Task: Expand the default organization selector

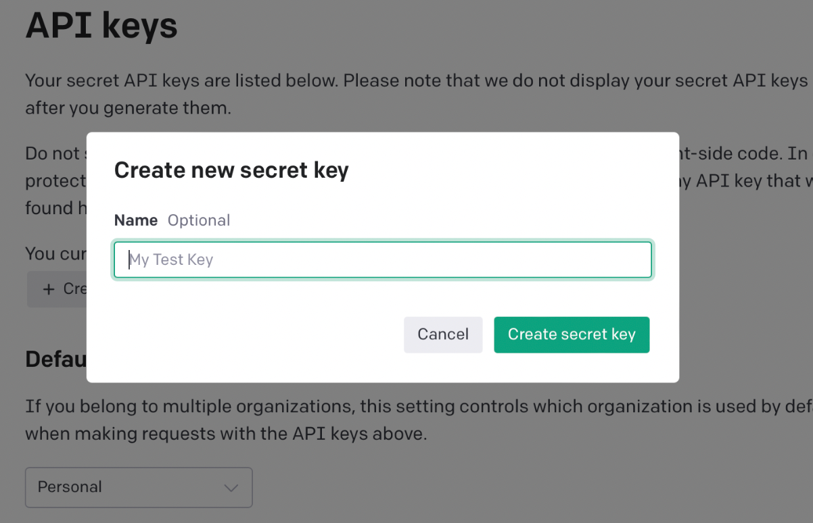Action: pyautogui.click(x=139, y=487)
